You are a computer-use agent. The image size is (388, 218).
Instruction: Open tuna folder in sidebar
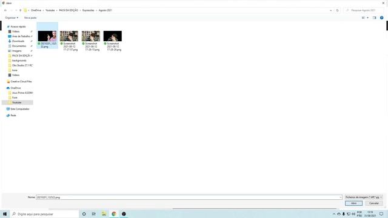point(15,70)
